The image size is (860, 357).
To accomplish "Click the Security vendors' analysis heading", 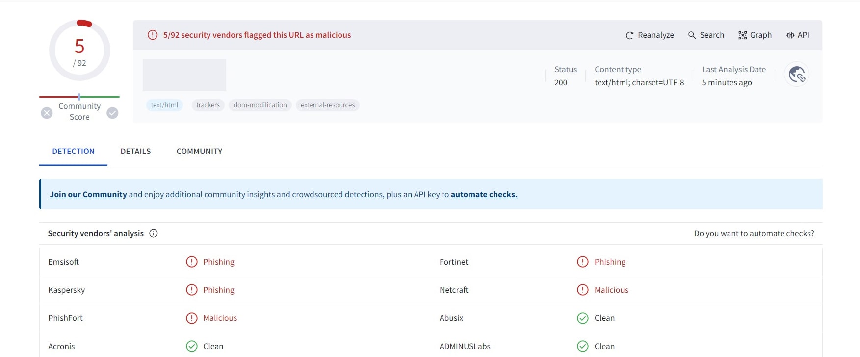I will pyautogui.click(x=96, y=233).
